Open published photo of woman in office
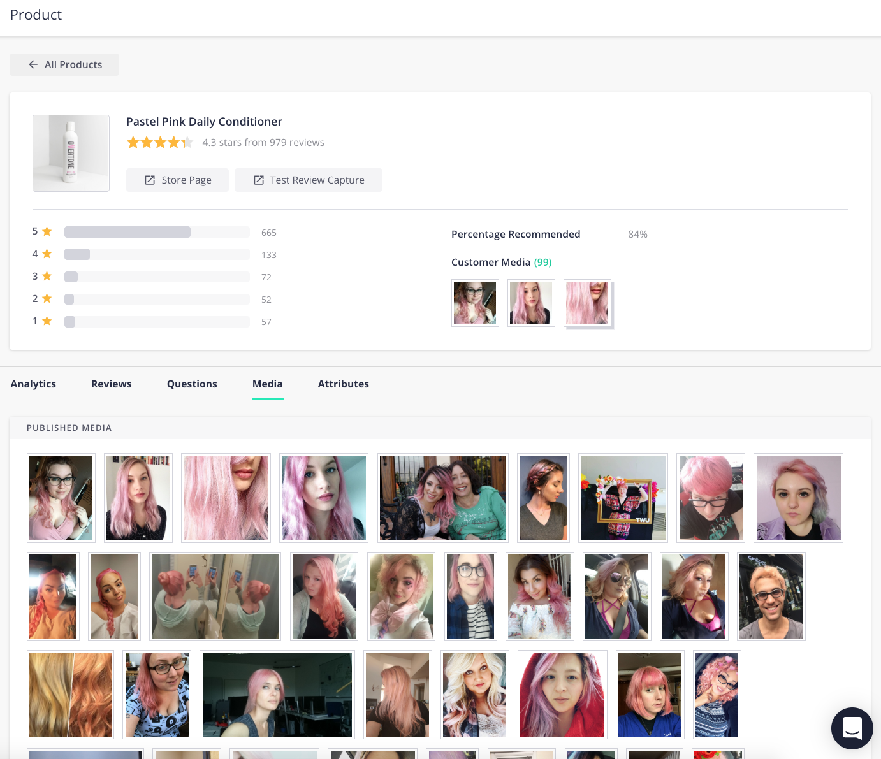This screenshot has height=759, width=881. tap(277, 695)
